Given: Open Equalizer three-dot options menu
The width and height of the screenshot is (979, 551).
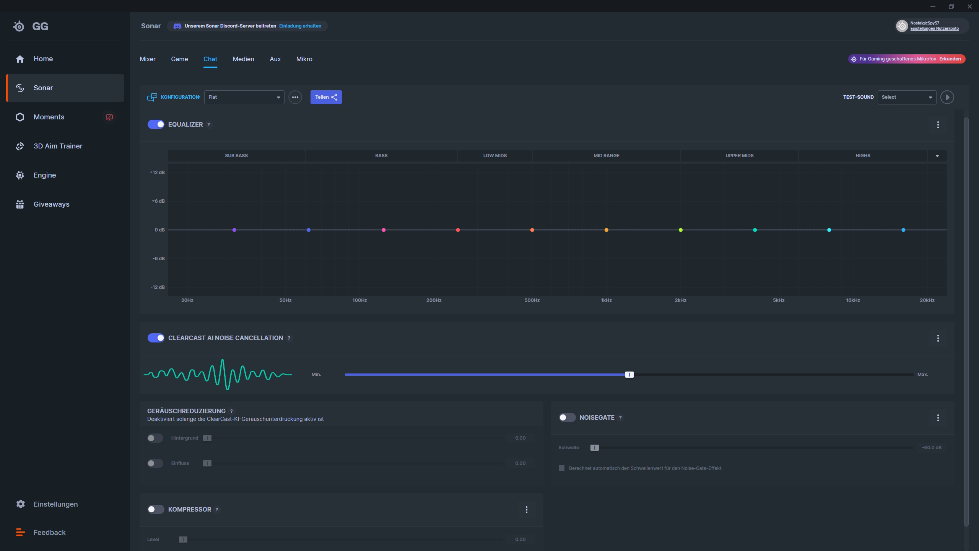Looking at the screenshot, I should pos(938,125).
